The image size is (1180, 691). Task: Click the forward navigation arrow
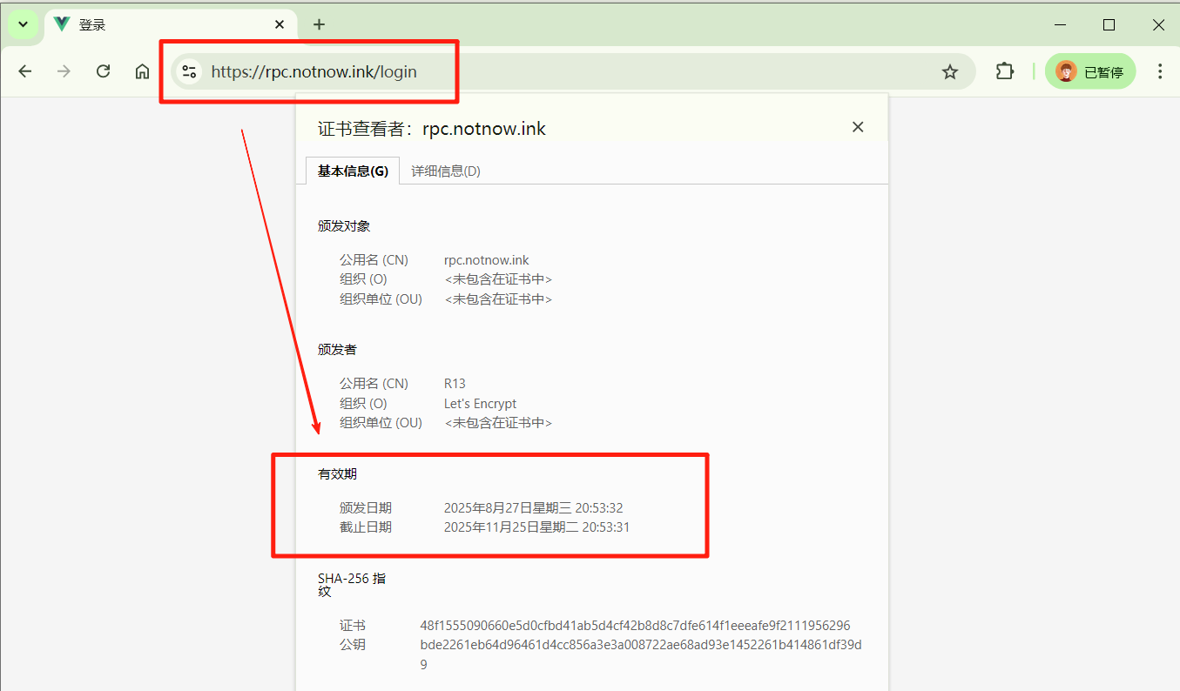click(x=64, y=71)
